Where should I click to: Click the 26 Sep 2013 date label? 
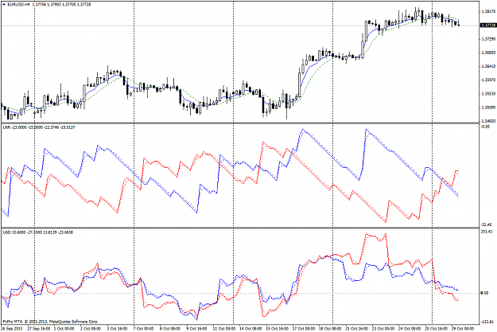12,329
